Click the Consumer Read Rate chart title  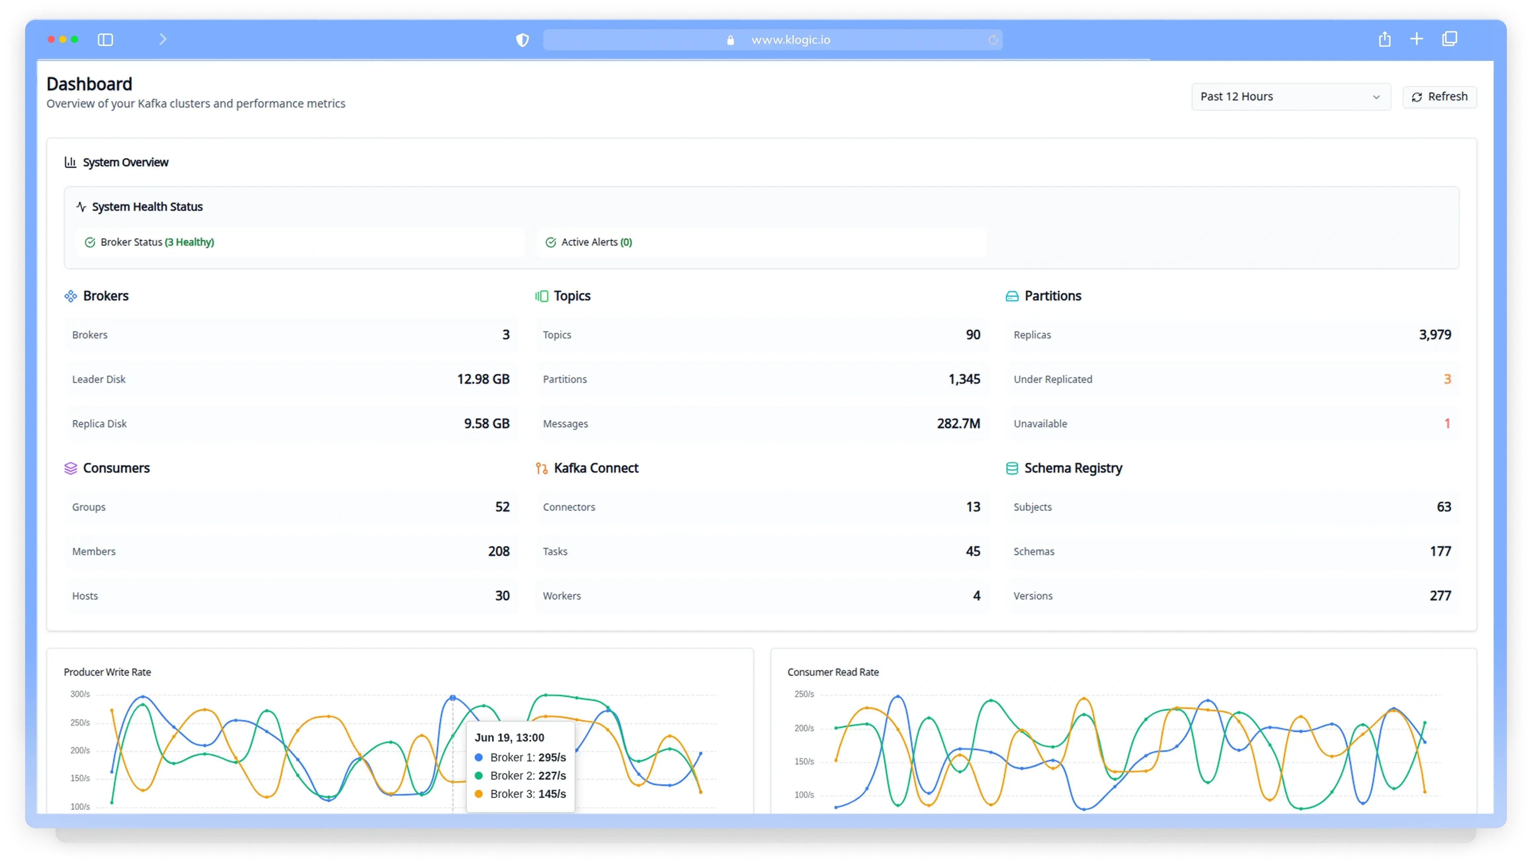coord(832,672)
